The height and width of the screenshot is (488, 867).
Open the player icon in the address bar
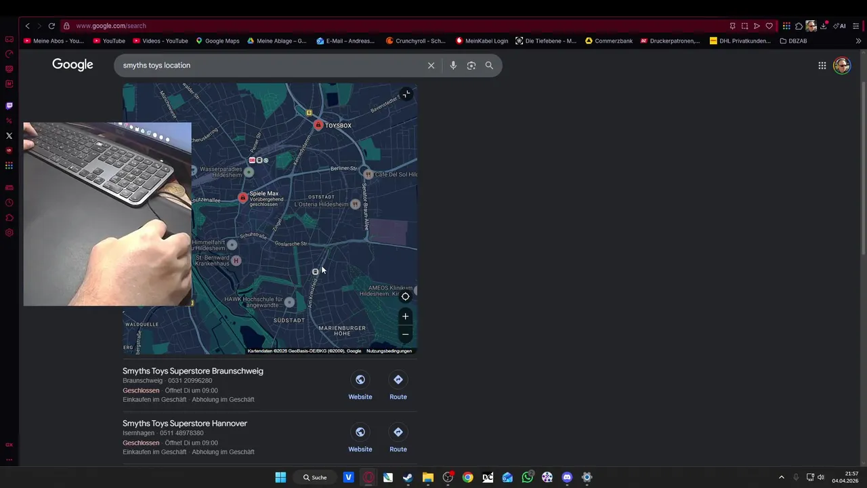[757, 26]
